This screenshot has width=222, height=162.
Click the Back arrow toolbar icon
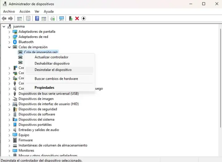pyautogui.click(x=4, y=18)
